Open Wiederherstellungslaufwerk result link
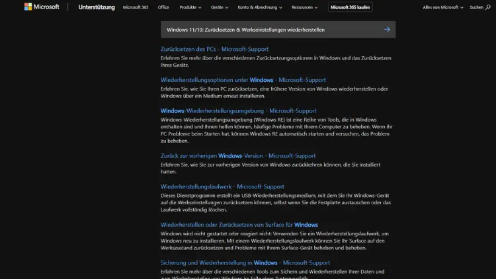496x279 pixels. 222,186
